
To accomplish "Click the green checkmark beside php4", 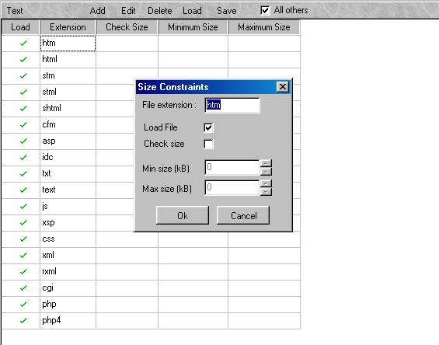I will tap(23, 320).
